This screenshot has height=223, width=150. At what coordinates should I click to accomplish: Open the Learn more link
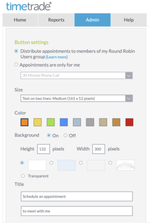pos(57,57)
